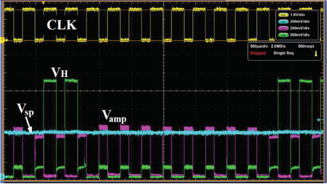Click the Single Seq acquisition mode label
The width and height of the screenshot is (327, 184).
tap(283, 53)
